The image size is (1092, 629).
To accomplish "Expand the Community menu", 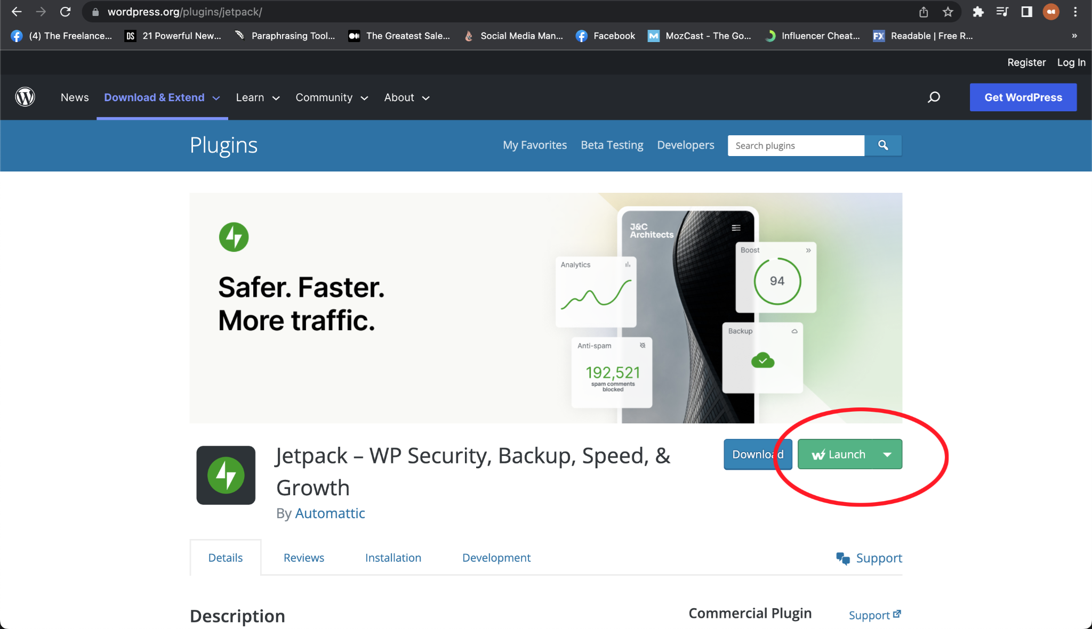I will [x=332, y=97].
